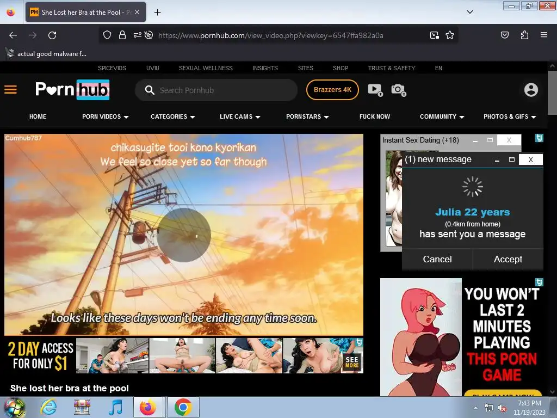Select the HOME navigation item
557x418 pixels.
tap(38, 116)
